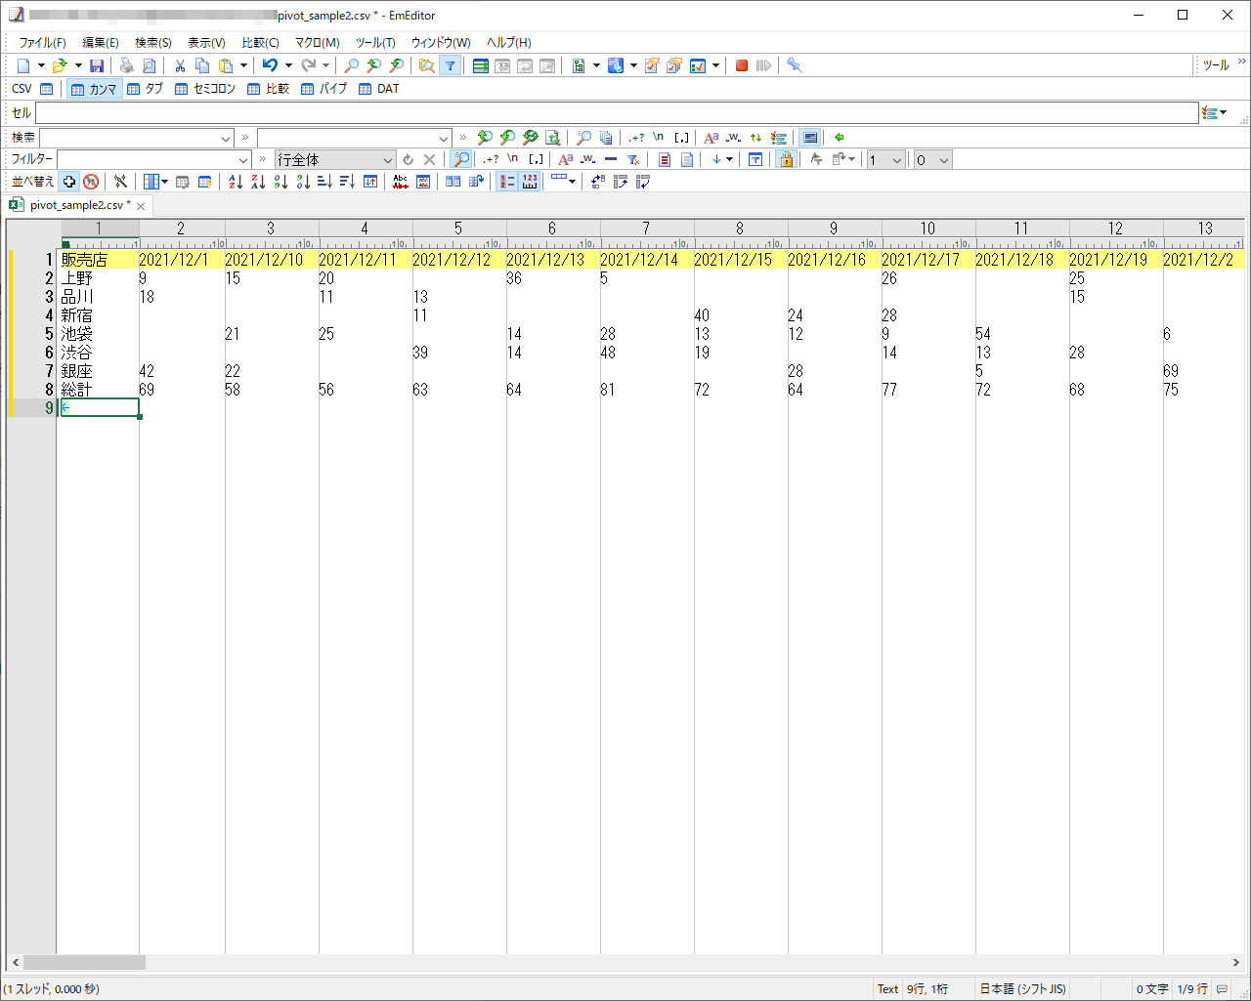Select the 販売店 header cell
Viewport: 1251px width, 1001px height.
[x=98, y=260]
